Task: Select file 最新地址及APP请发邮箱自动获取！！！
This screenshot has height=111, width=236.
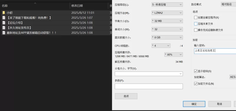Action: pyautogui.click(x=32, y=33)
